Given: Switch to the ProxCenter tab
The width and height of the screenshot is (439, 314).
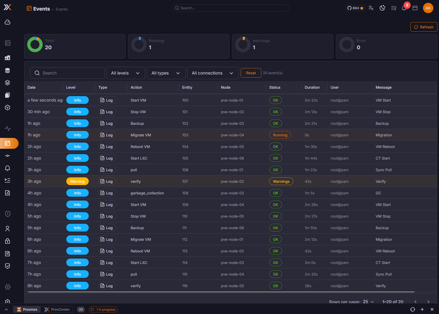Looking at the screenshot, I should (x=57, y=309).
